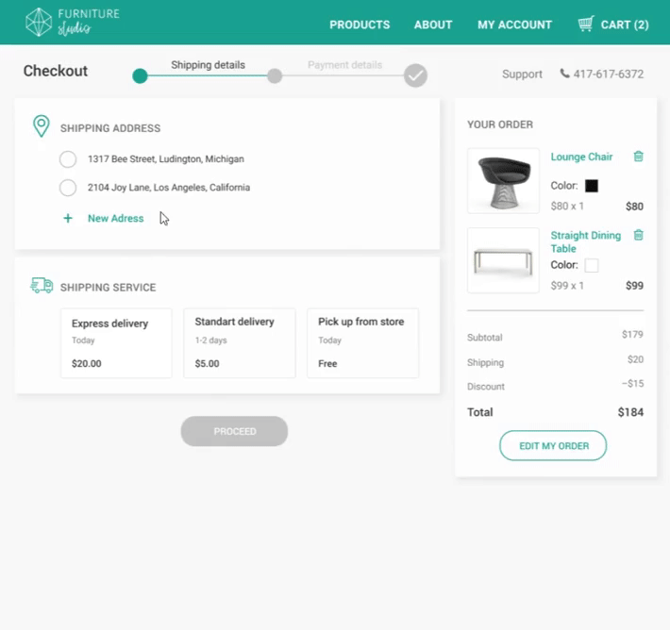
Task: Click the shipping service truck icon
Action: pyautogui.click(x=42, y=286)
